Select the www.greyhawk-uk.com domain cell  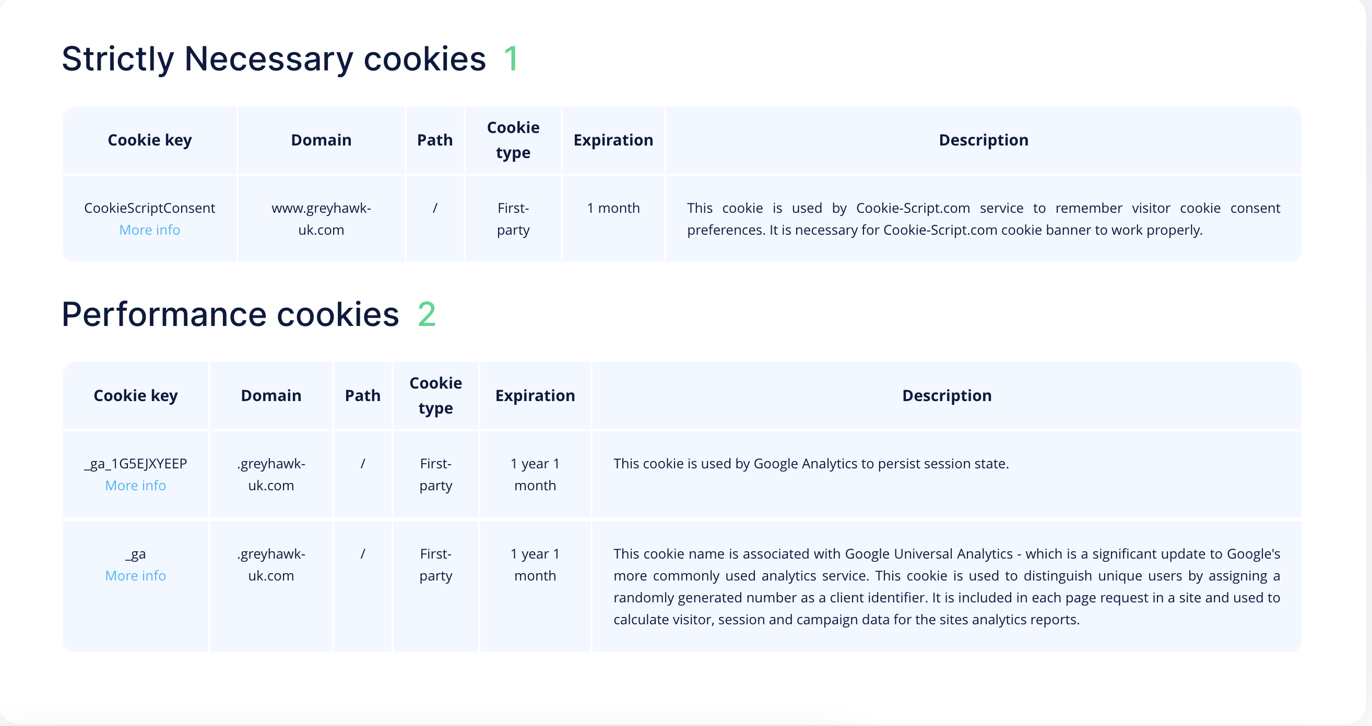[x=321, y=219]
